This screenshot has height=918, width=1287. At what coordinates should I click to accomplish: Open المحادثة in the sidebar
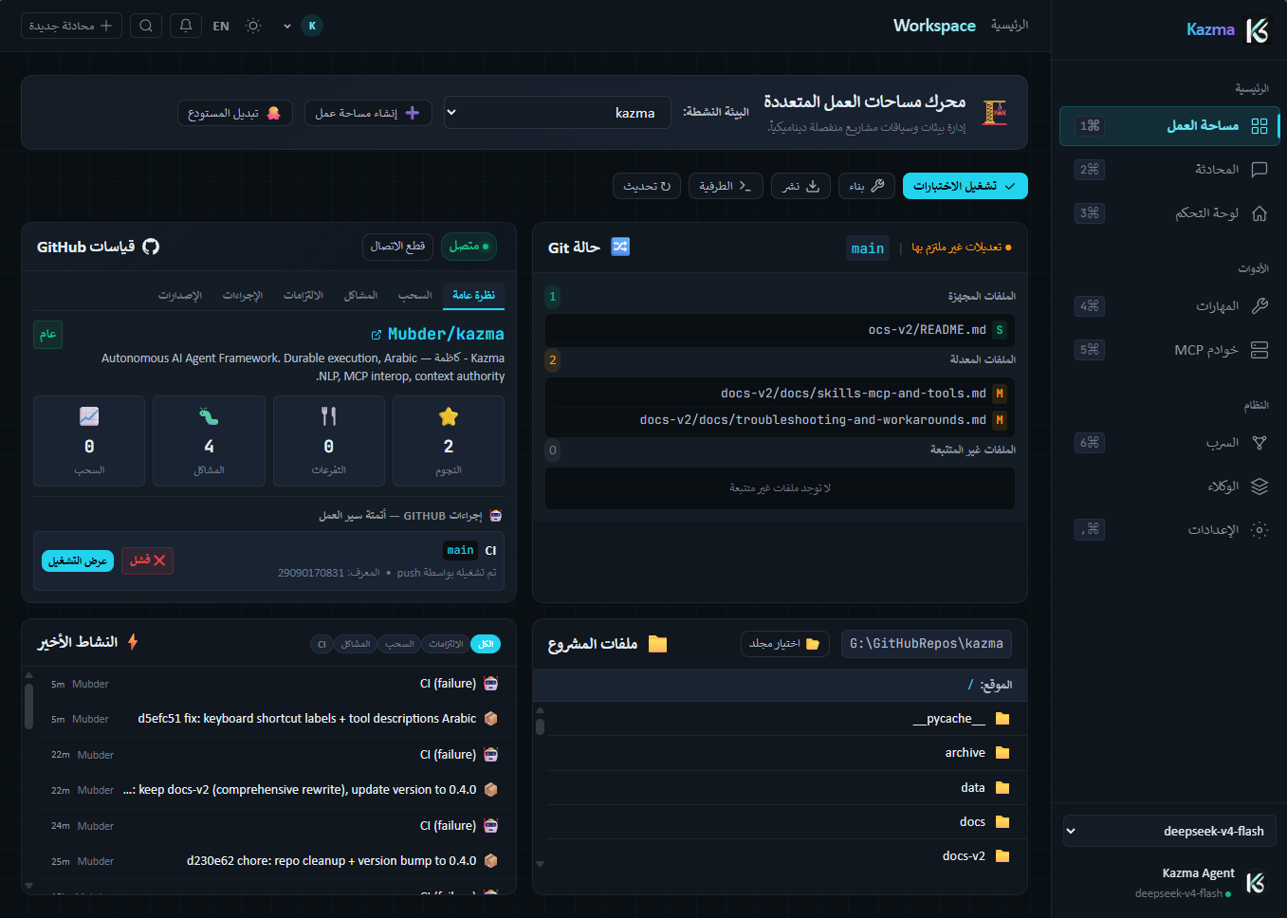(x=1168, y=169)
